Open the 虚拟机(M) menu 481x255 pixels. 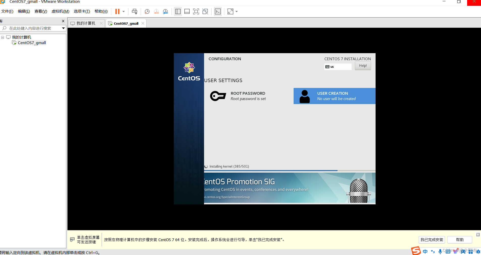pyautogui.click(x=61, y=11)
